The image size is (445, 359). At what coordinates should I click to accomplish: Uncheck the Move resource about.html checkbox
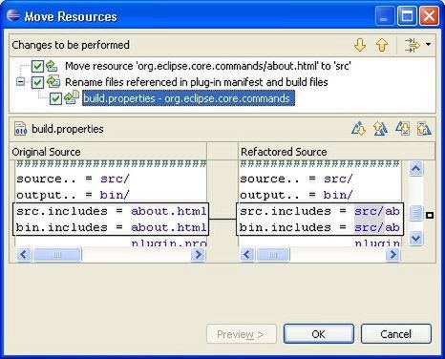pyautogui.click(x=37, y=66)
